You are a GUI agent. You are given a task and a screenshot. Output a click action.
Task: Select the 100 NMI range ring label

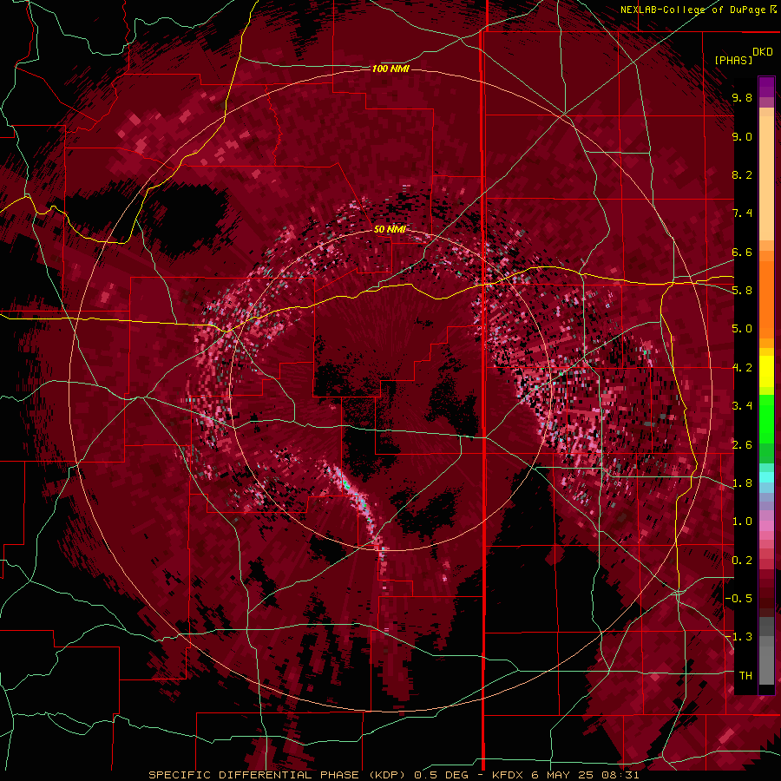[390, 69]
